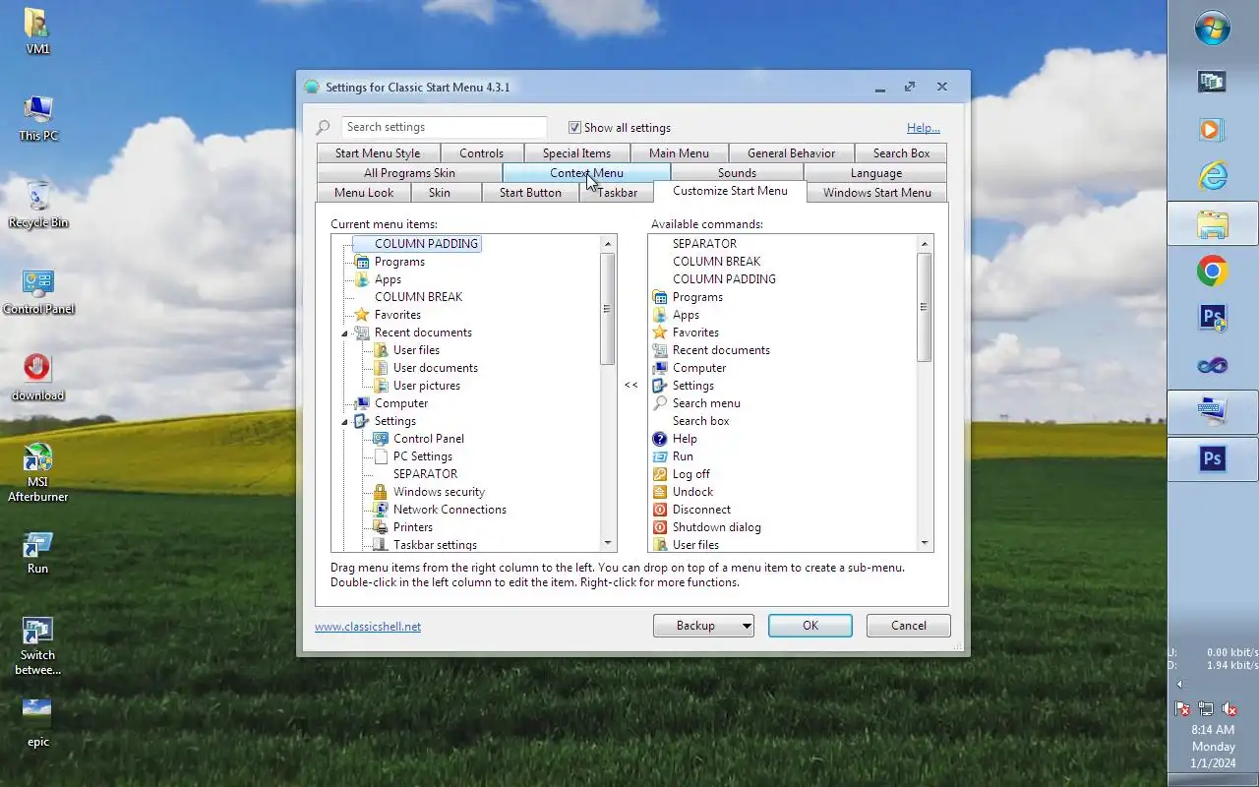Click the available commands scrollbar up arrow

tap(924, 244)
